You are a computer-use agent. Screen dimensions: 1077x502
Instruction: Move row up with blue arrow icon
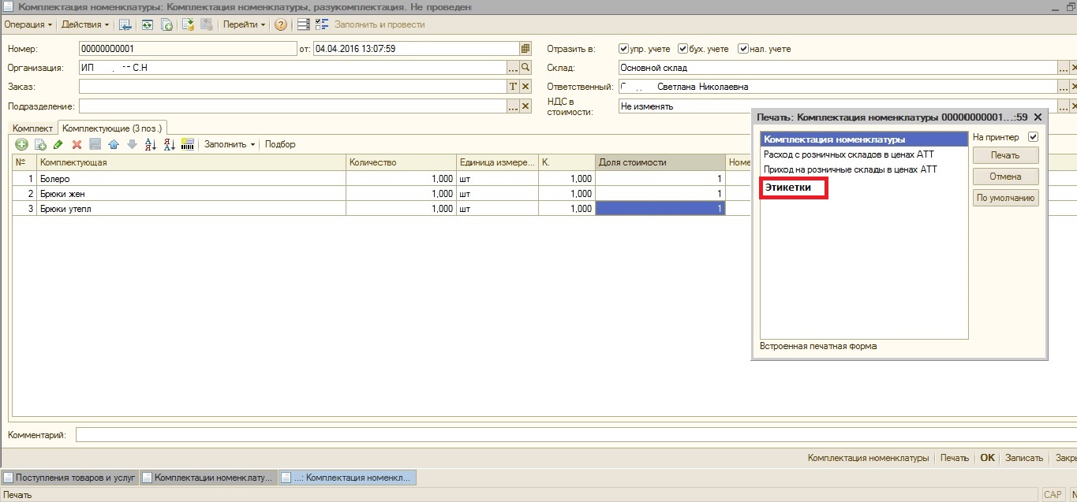click(x=114, y=144)
